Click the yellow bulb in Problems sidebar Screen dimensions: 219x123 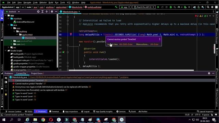pos(6,95)
